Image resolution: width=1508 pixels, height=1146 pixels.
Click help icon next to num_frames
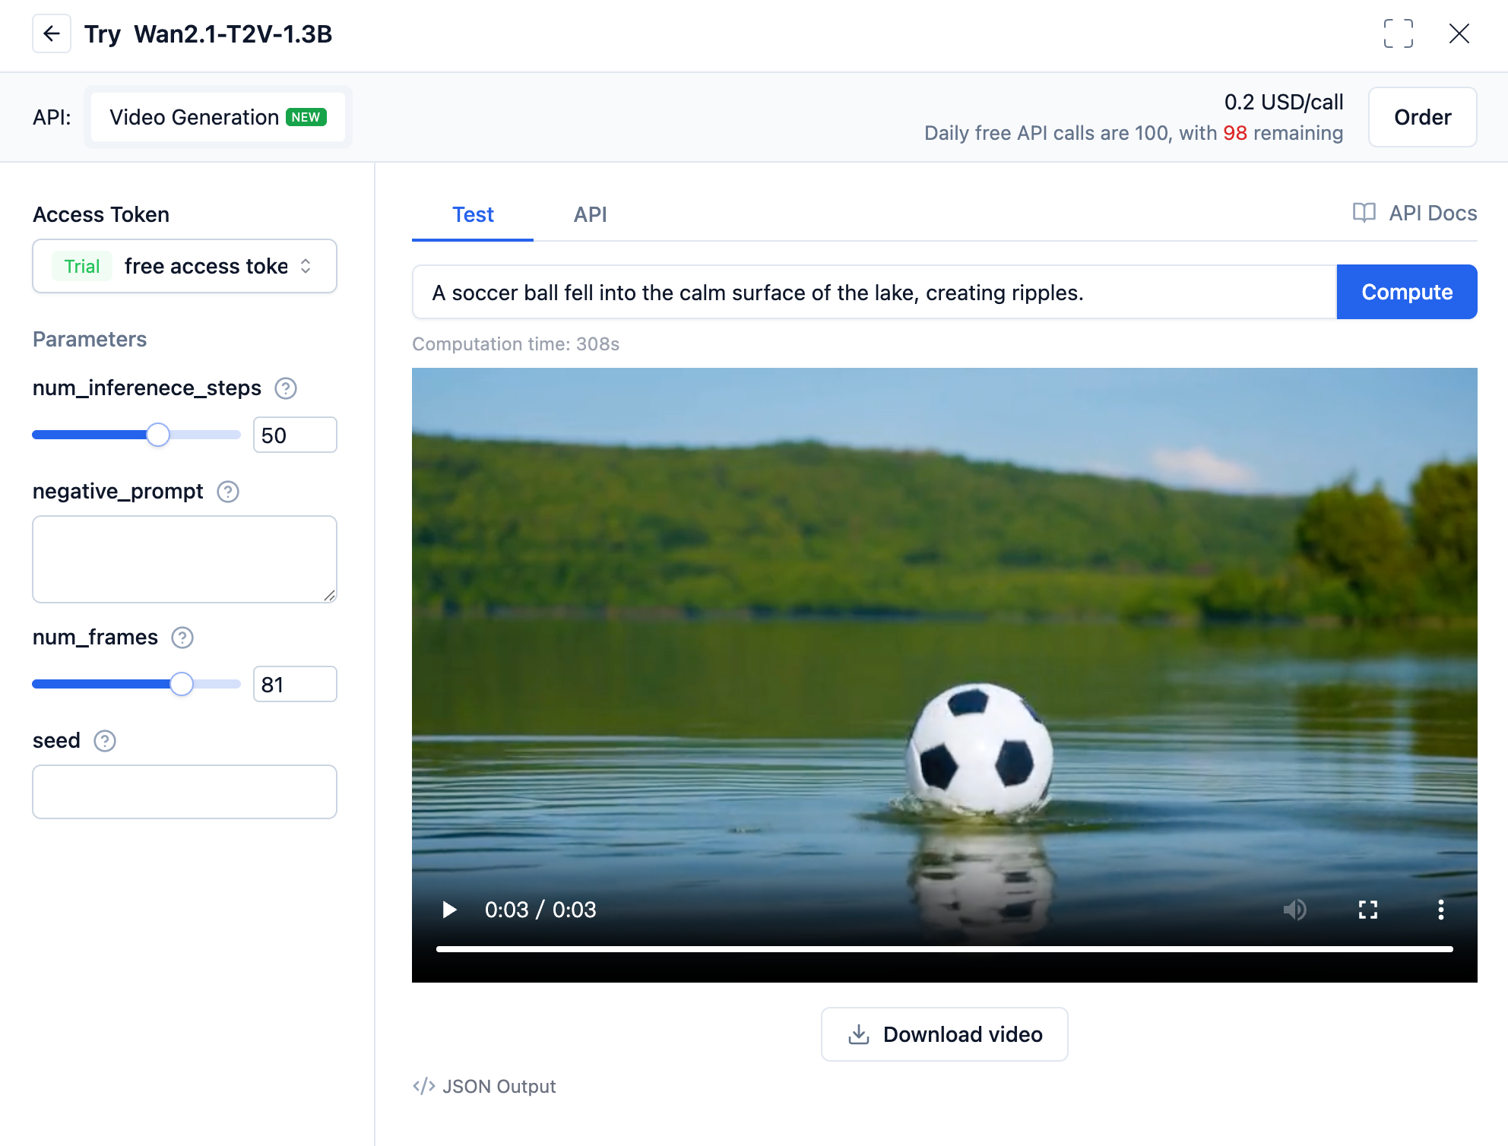coord(182,638)
